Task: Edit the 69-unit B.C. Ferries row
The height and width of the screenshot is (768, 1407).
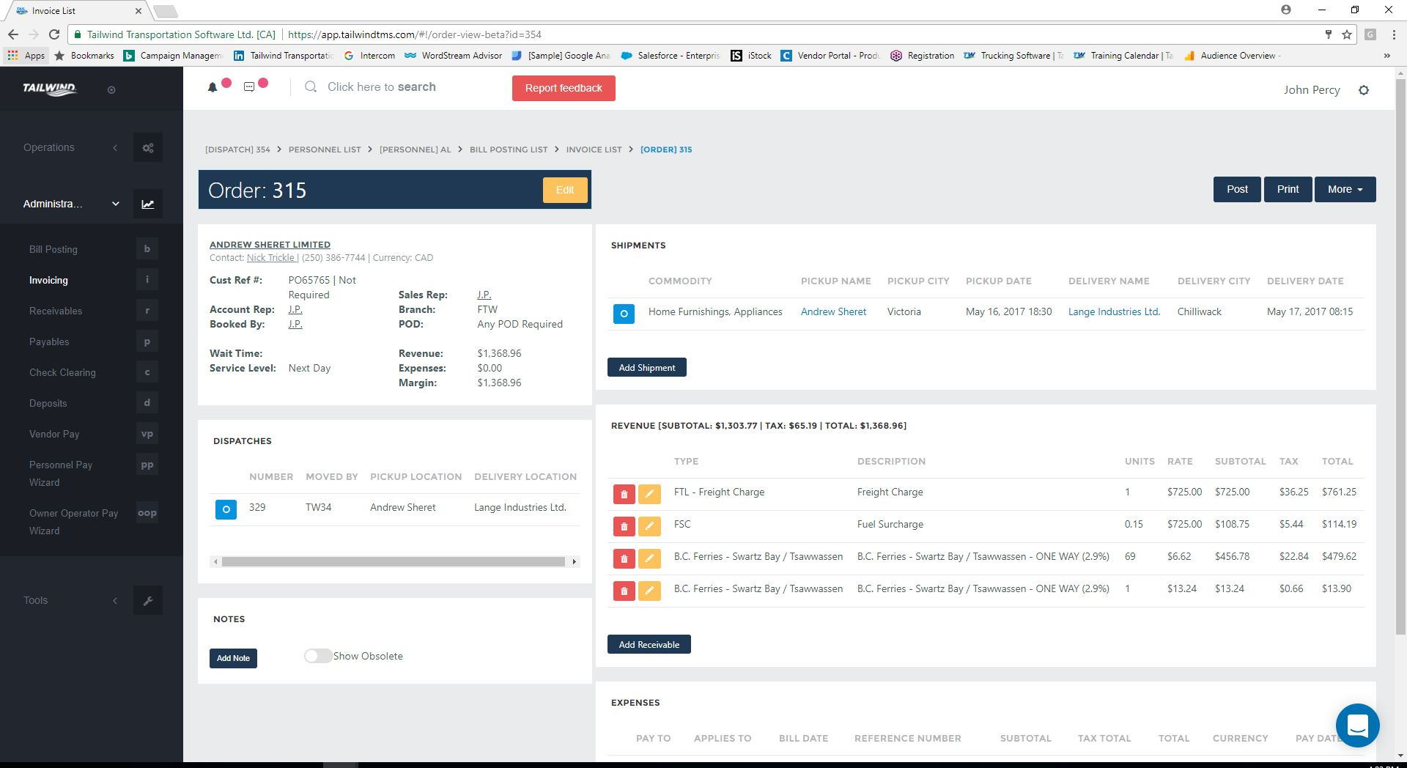Action: [x=649, y=559]
